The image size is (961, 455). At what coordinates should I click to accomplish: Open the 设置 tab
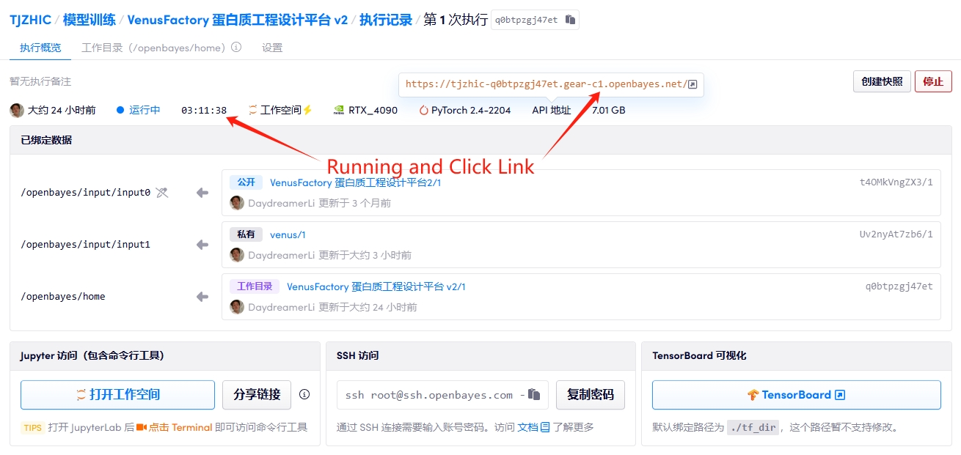[272, 48]
